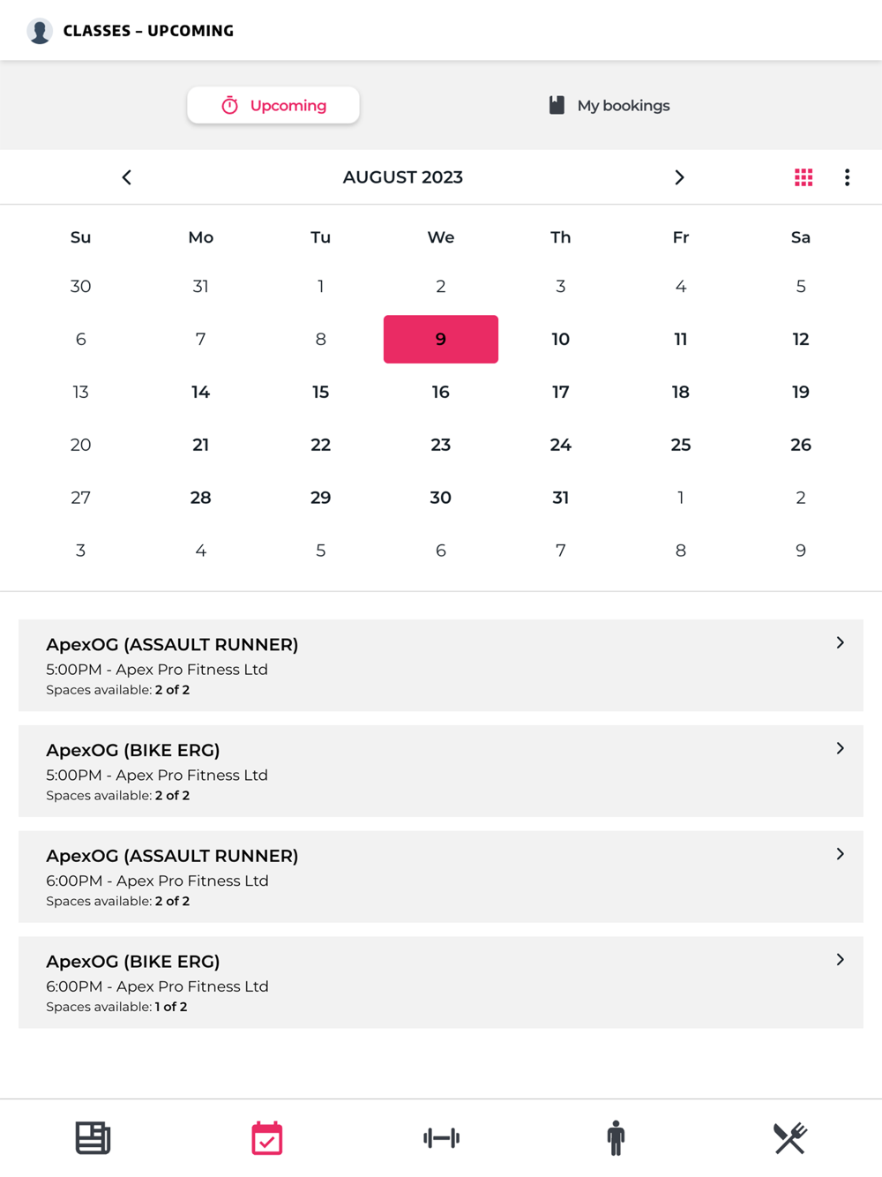Expand 5:00PM ApexOG (BIKE ERG) class chevron
The height and width of the screenshot is (1177, 882).
click(x=840, y=749)
